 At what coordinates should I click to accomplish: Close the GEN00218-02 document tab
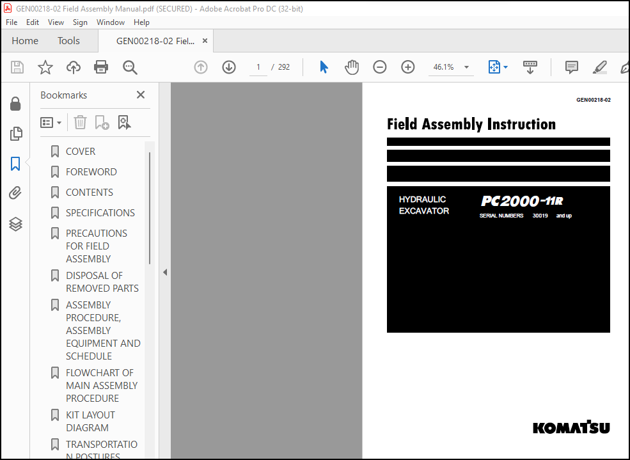click(205, 40)
